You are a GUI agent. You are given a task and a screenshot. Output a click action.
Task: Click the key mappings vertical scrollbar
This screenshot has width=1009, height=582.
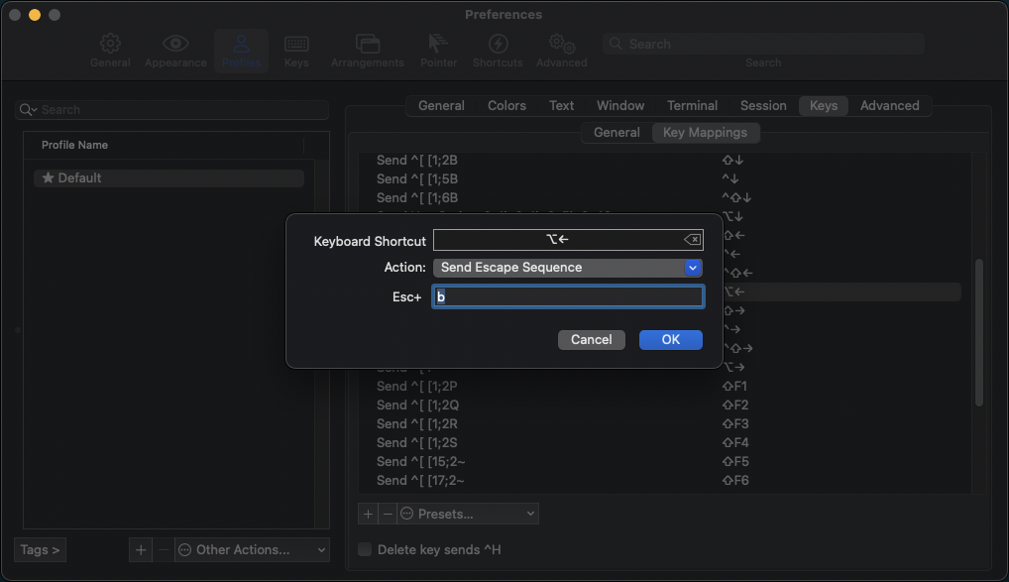978,332
